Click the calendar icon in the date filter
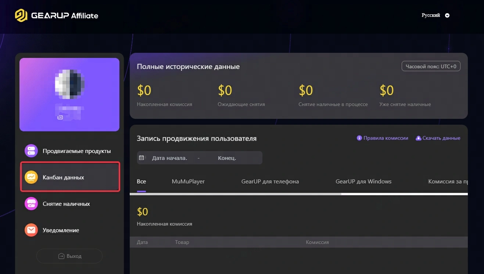 pyautogui.click(x=143, y=157)
